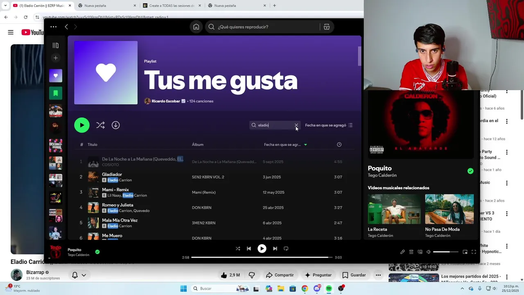Open YouTube more actions three dots

pyautogui.click(x=378, y=275)
